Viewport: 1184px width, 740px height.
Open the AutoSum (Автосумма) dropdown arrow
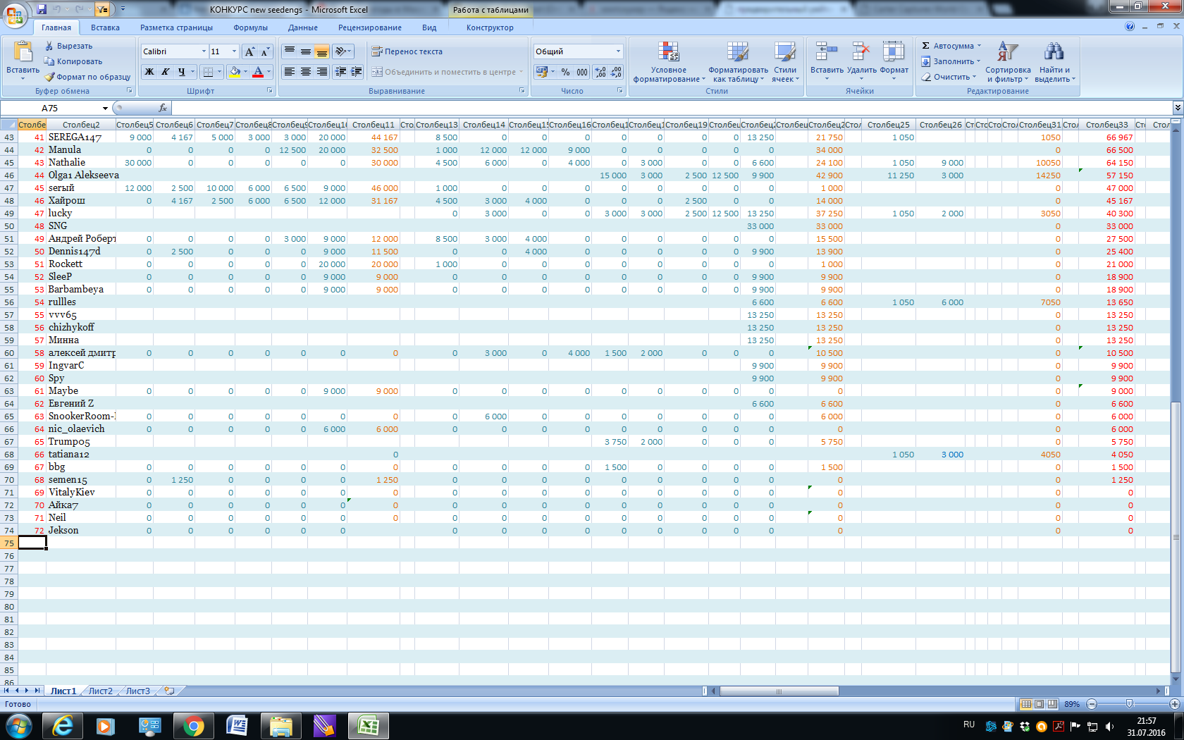(x=979, y=46)
